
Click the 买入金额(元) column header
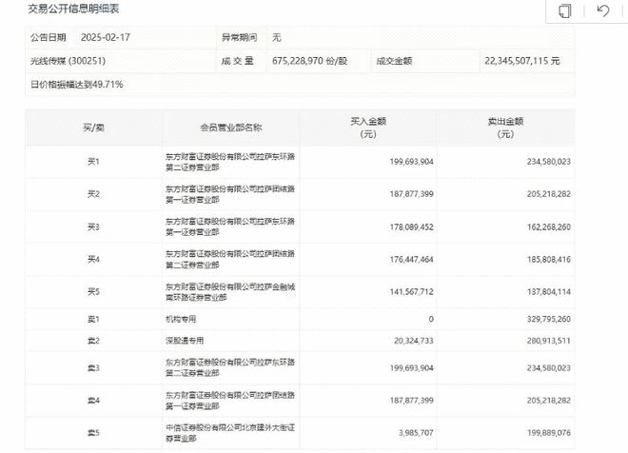click(368, 128)
